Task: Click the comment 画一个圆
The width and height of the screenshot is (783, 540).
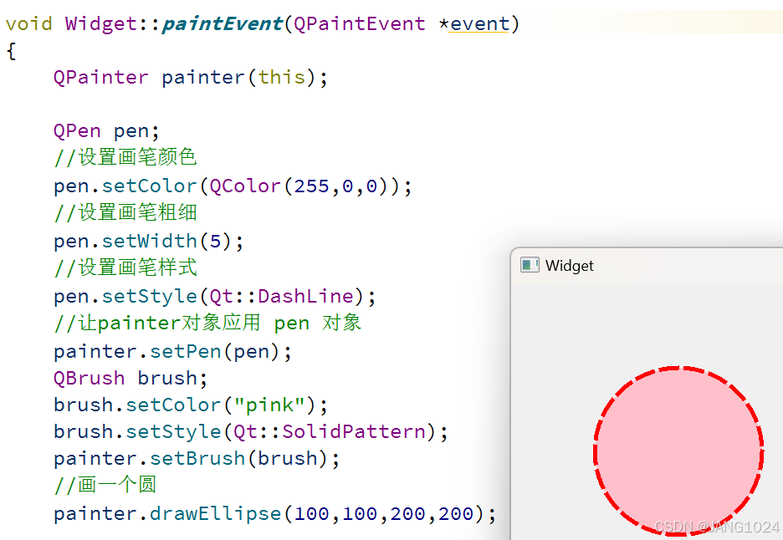Action: click(105, 485)
